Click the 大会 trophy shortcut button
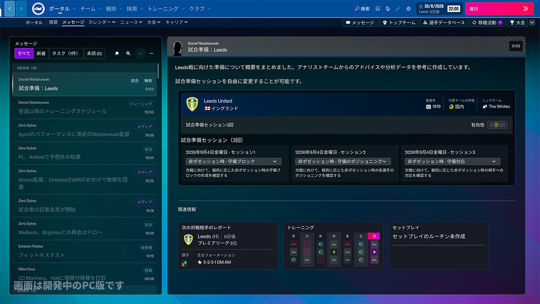Screen dimensions: 540x304 pos(517,23)
